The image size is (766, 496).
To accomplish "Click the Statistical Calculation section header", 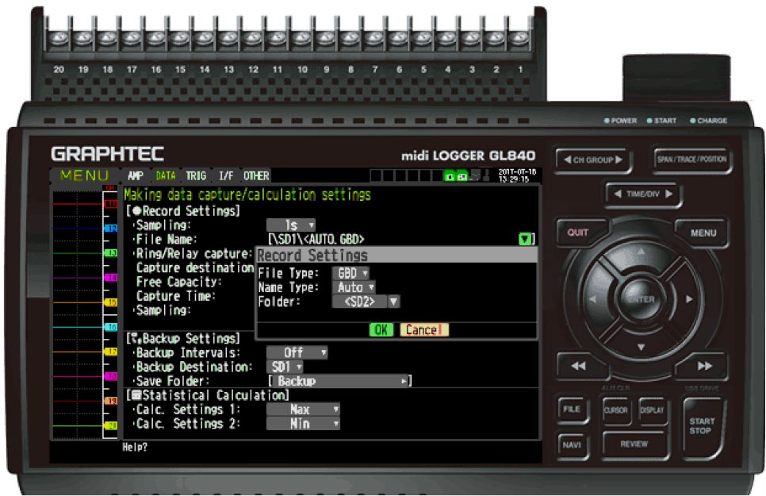I will 208,394.
